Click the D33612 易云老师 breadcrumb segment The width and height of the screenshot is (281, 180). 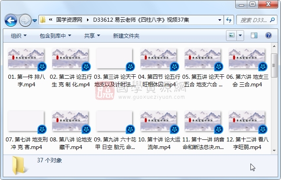(141, 20)
